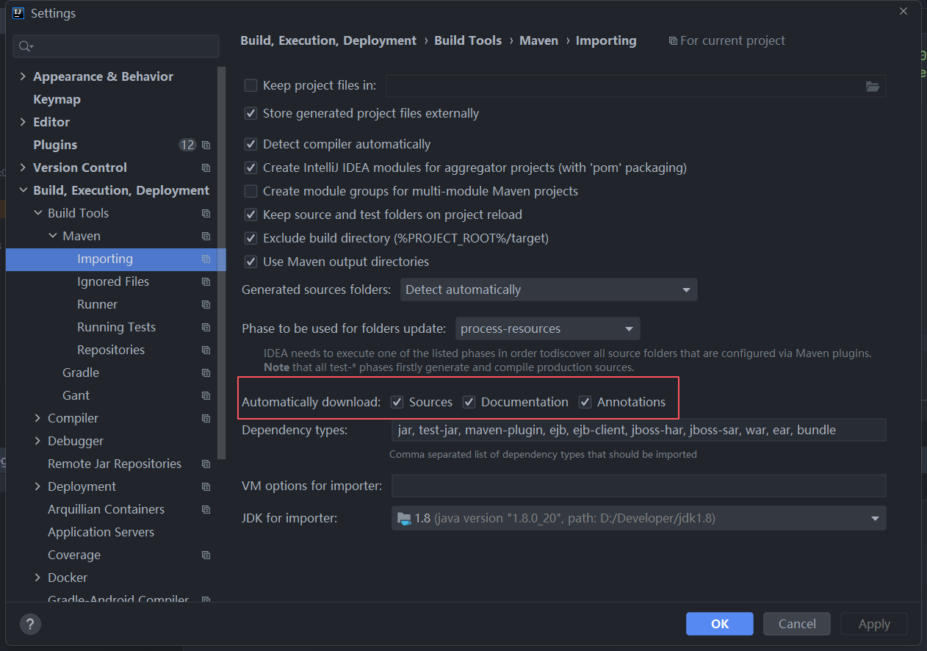Expand Appearance & Behavior tree node
The image size is (927, 651).
23,76
